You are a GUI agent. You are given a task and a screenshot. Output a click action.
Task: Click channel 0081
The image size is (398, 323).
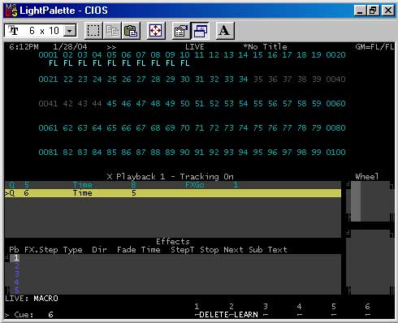pyautogui.click(x=48, y=153)
